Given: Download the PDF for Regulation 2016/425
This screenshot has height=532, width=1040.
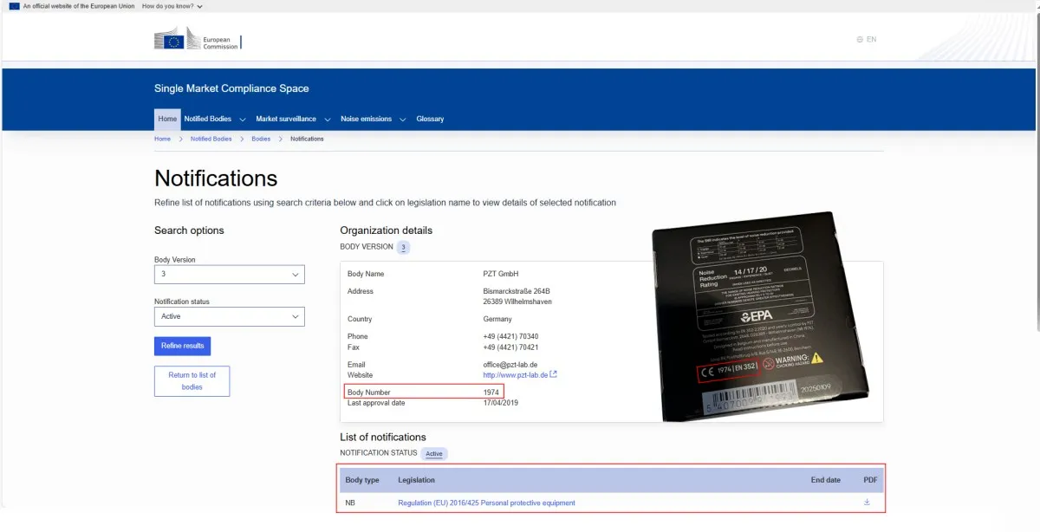Looking at the screenshot, I should coord(867,503).
